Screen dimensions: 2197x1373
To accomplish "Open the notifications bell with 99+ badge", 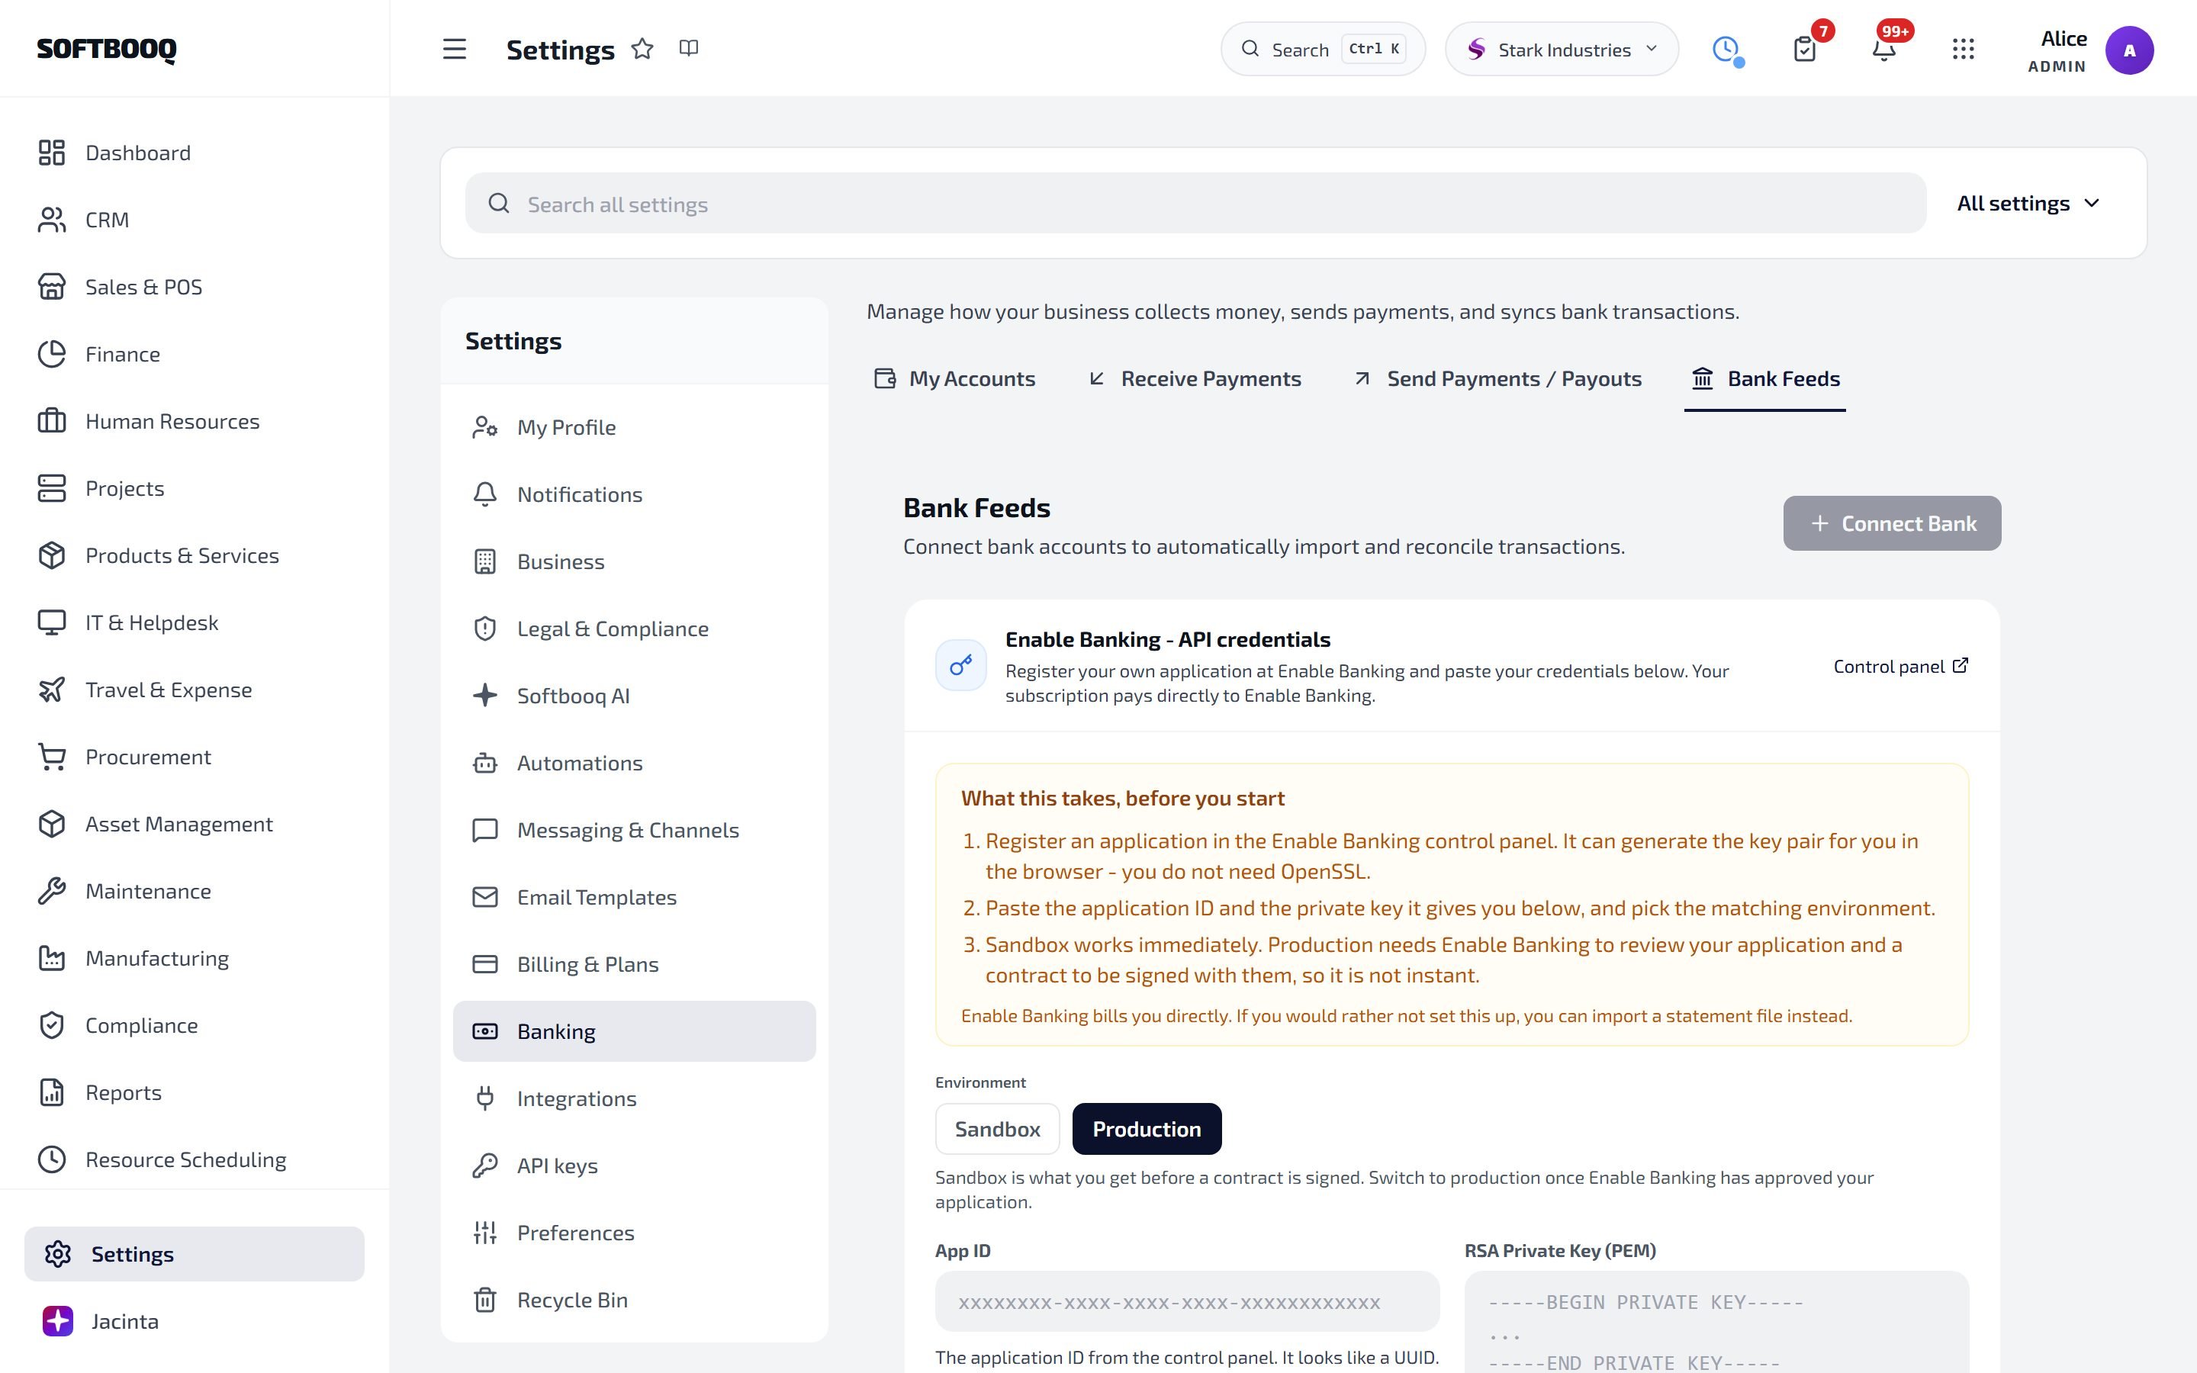I will (x=1883, y=49).
